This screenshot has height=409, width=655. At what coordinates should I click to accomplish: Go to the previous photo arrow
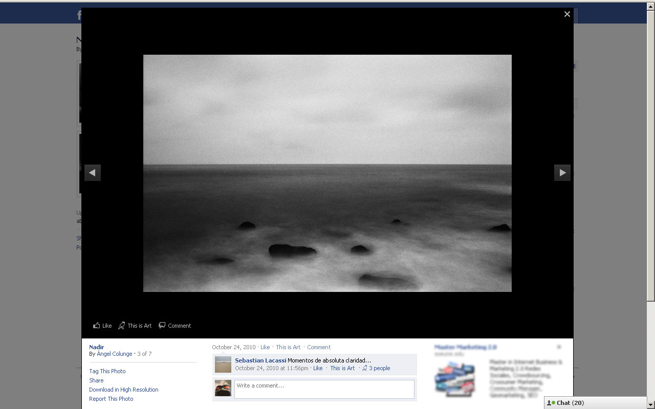[93, 173]
